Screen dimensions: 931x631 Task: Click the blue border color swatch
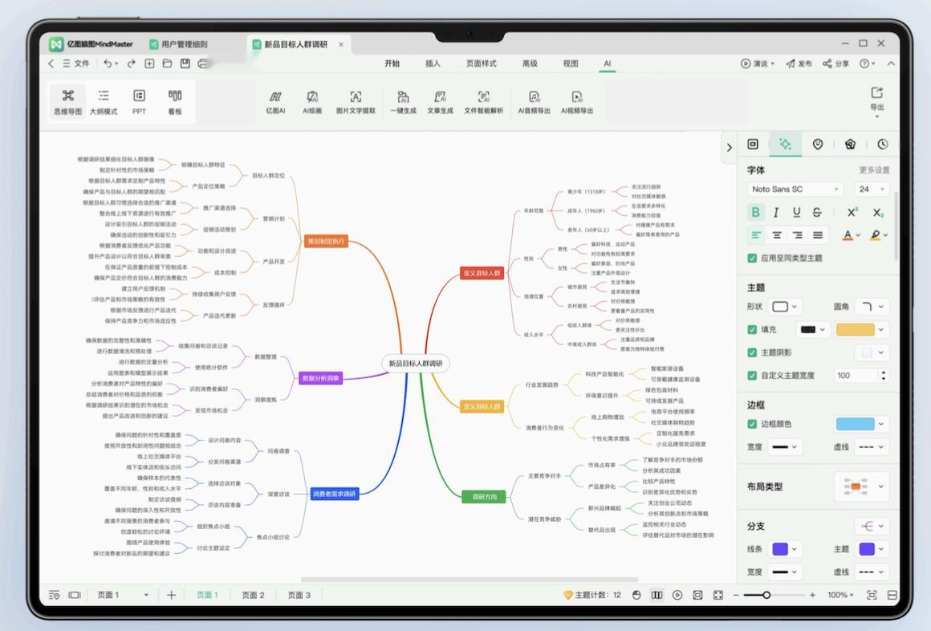tap(855, 424)
